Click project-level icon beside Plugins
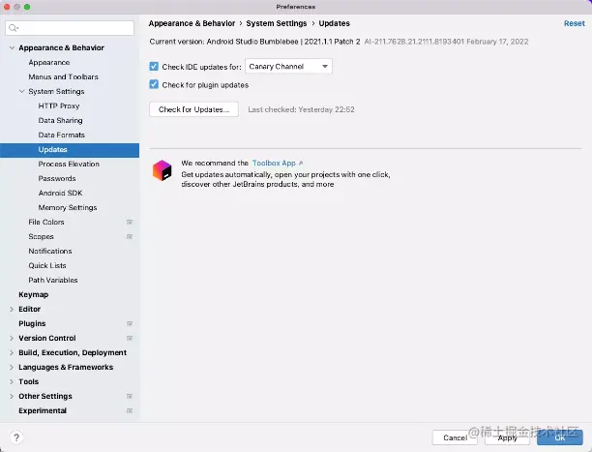 point(130,323)
